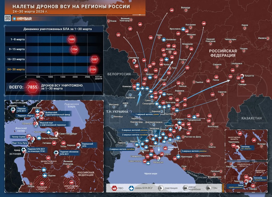Click the QR code beside the @RYBAR logo

click(7, 18)
